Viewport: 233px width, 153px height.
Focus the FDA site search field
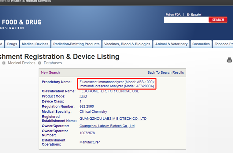tap(186, 20)
